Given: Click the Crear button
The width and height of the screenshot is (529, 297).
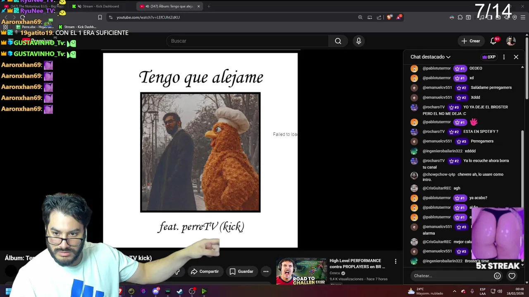Looking at the screenshot, I should click(x=471, y=41).
